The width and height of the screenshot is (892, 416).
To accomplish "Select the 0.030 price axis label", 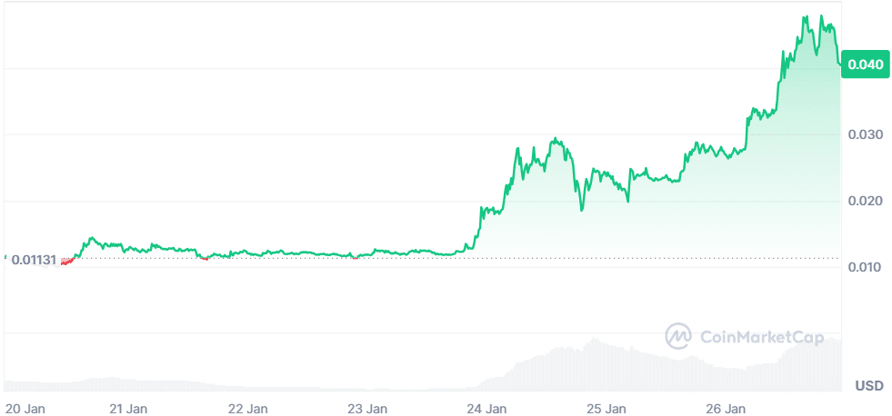I will coord(863,134).
